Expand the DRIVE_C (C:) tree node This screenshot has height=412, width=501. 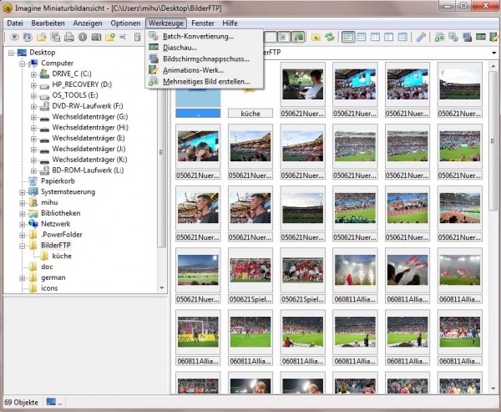point(34,74)
